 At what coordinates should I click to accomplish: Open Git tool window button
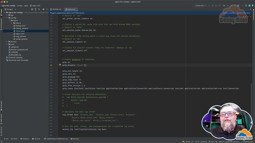(6, 139)
